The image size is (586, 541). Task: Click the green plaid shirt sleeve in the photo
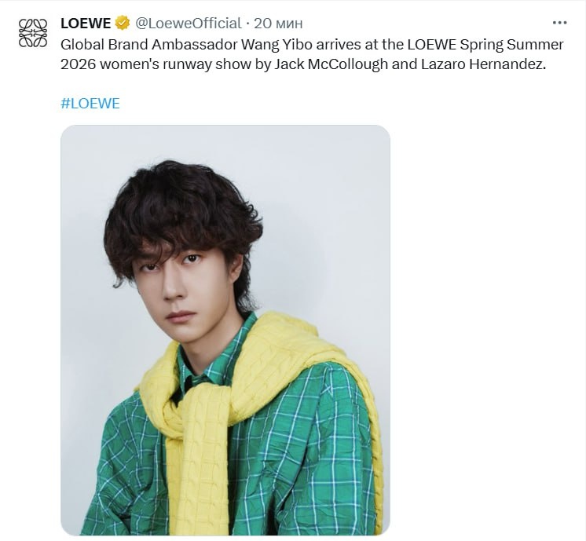click(x=332, y=448)
